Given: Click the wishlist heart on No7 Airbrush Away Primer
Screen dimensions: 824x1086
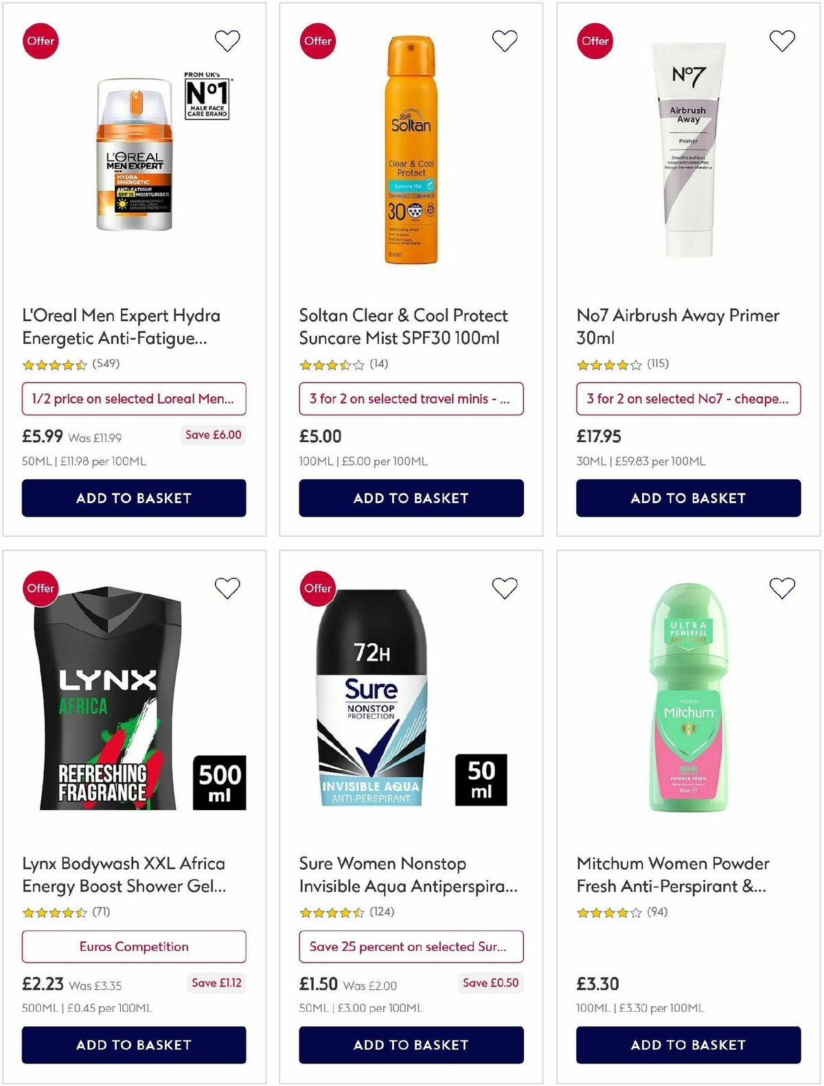Looking at the screenshot, I should [x=782, y=41].
